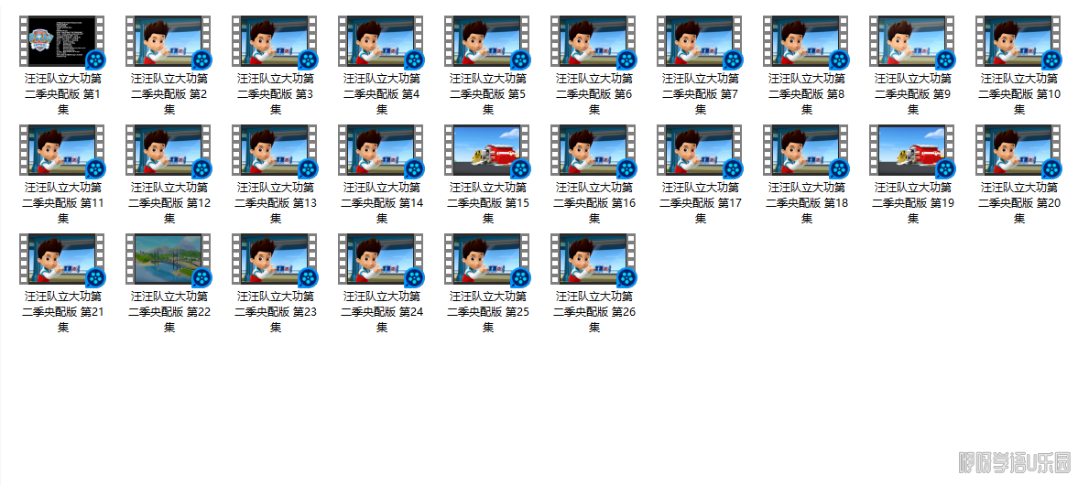
Task: Select the 第26集 video file icon
Action: (x=593, y=260)
